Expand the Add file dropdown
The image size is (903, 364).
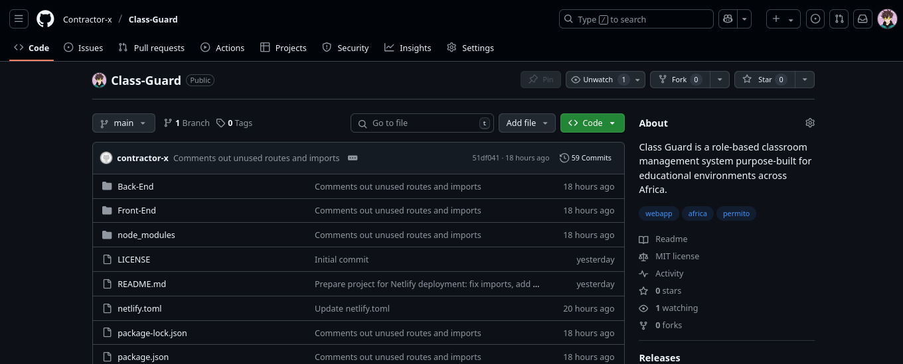(x=527, y=123)
